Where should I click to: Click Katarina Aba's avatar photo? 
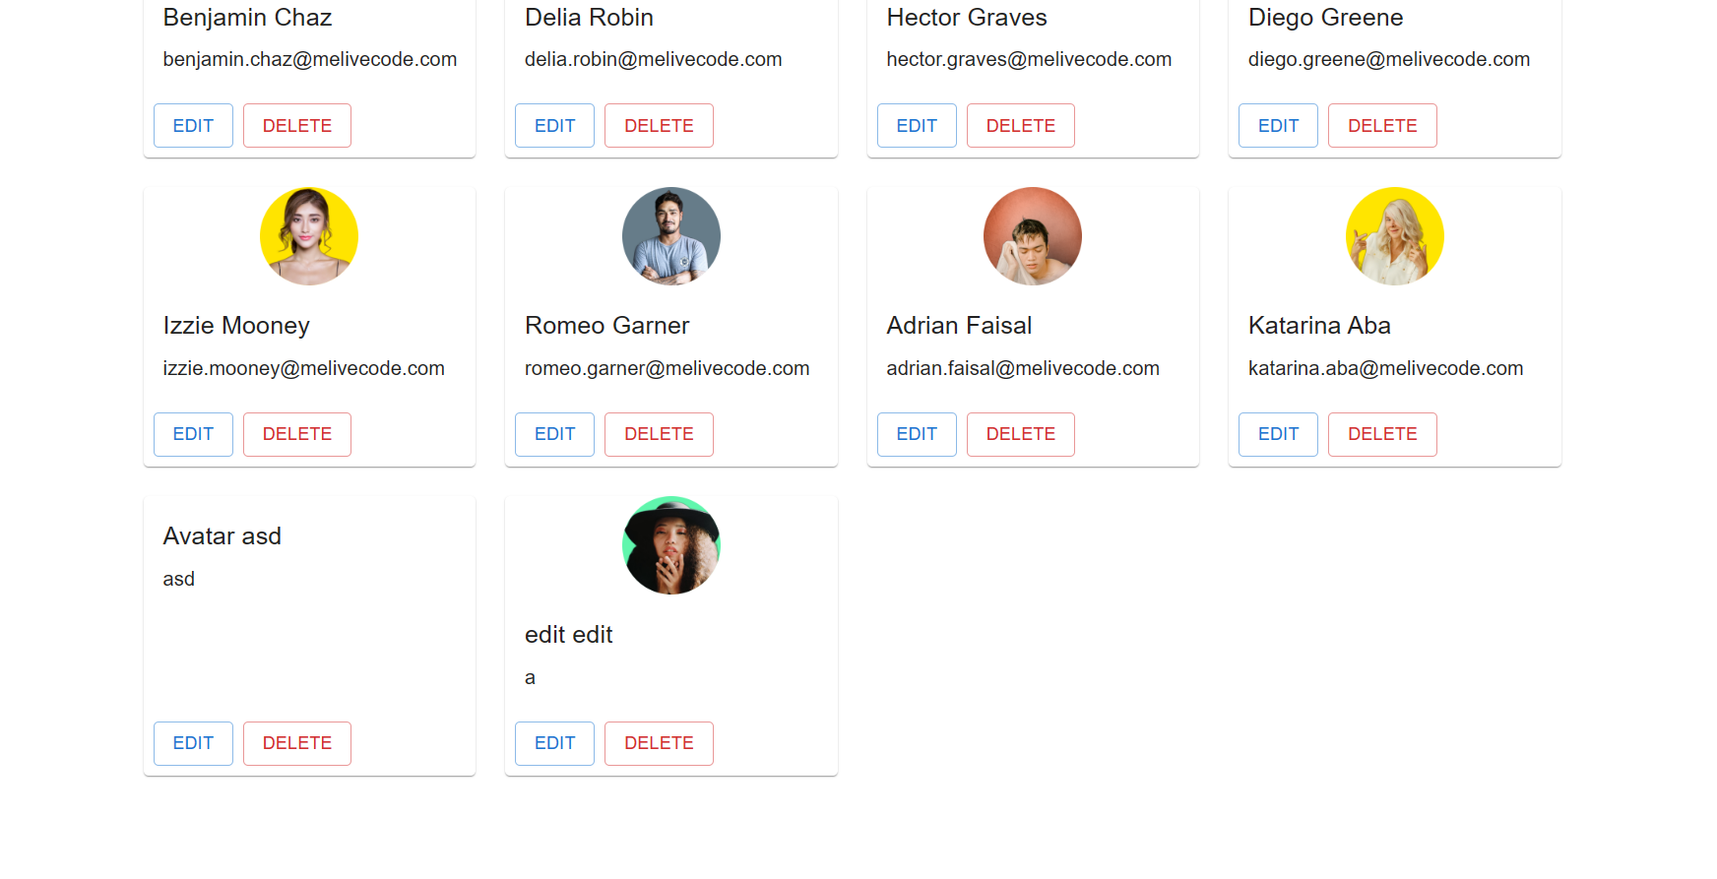click(1395, 236)
